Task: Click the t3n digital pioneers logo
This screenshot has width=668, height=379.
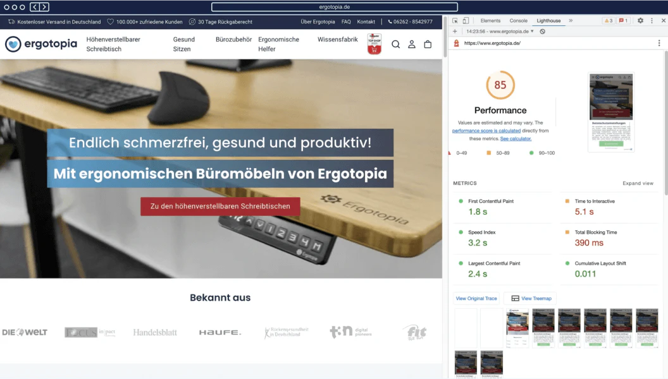Action: click(x=350, y=332)
